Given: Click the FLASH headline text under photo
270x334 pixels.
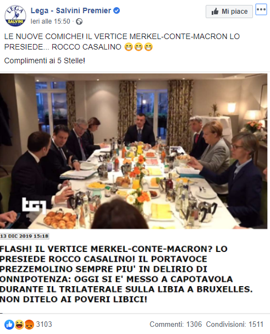Looking at the screenshot, I should click(126, 274).
